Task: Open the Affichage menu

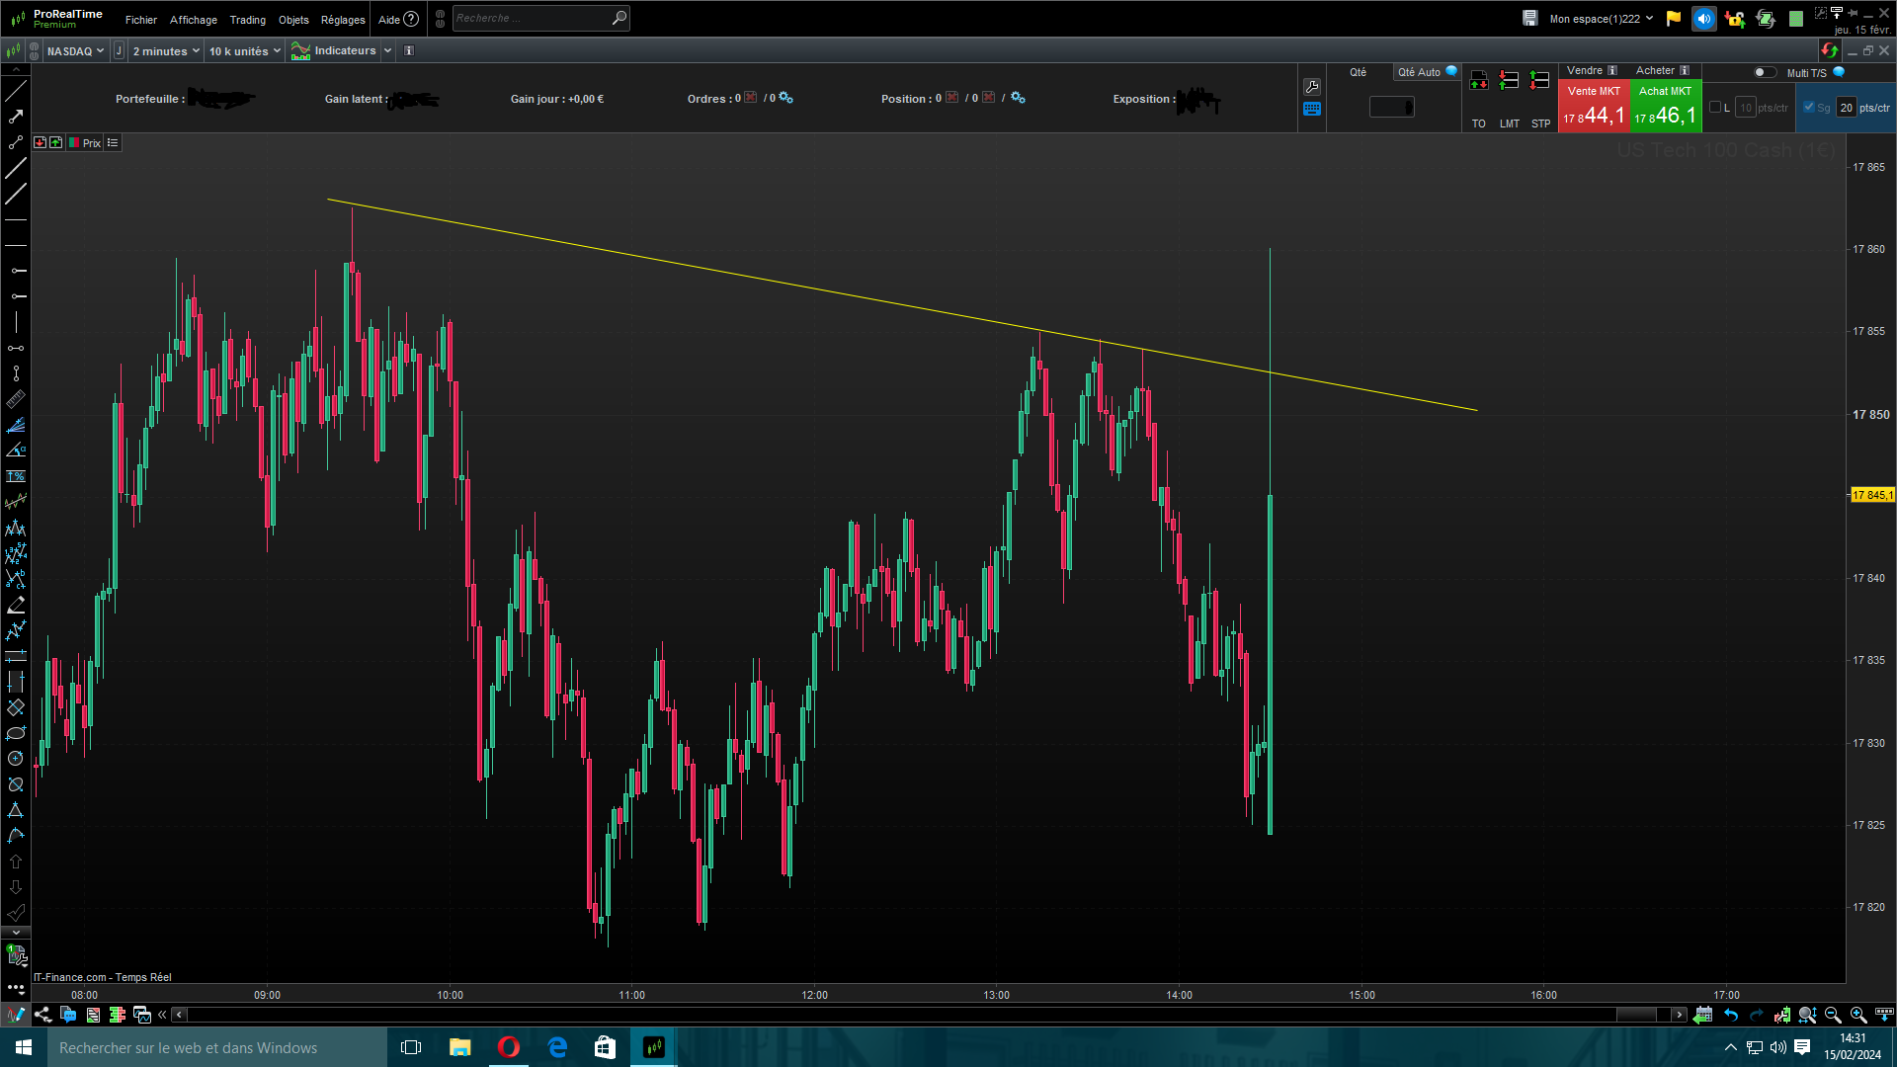Action: pyautogui.click(x=194, y=20)
